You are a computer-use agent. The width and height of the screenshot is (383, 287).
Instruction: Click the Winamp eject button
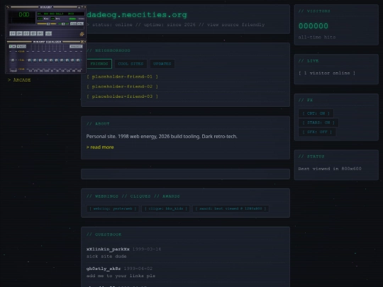[48, 34]
